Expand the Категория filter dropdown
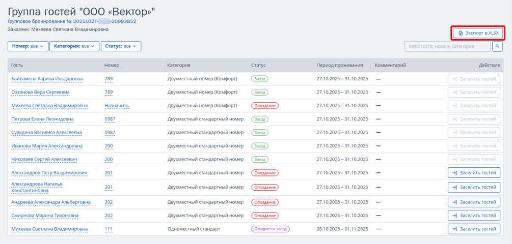The width and height of the screenshot is (512, 244). coord(74,46)
